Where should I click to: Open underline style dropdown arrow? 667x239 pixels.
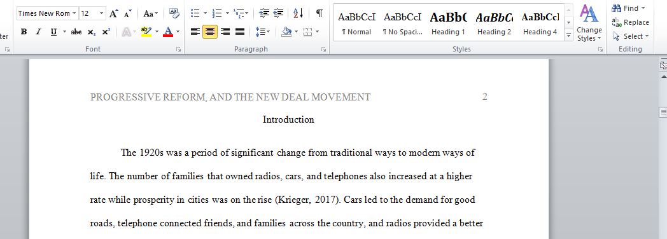point(64,32)
